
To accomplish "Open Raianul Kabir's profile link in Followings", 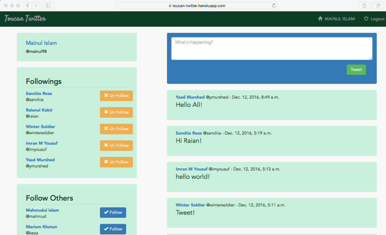I will pos(39,110).
